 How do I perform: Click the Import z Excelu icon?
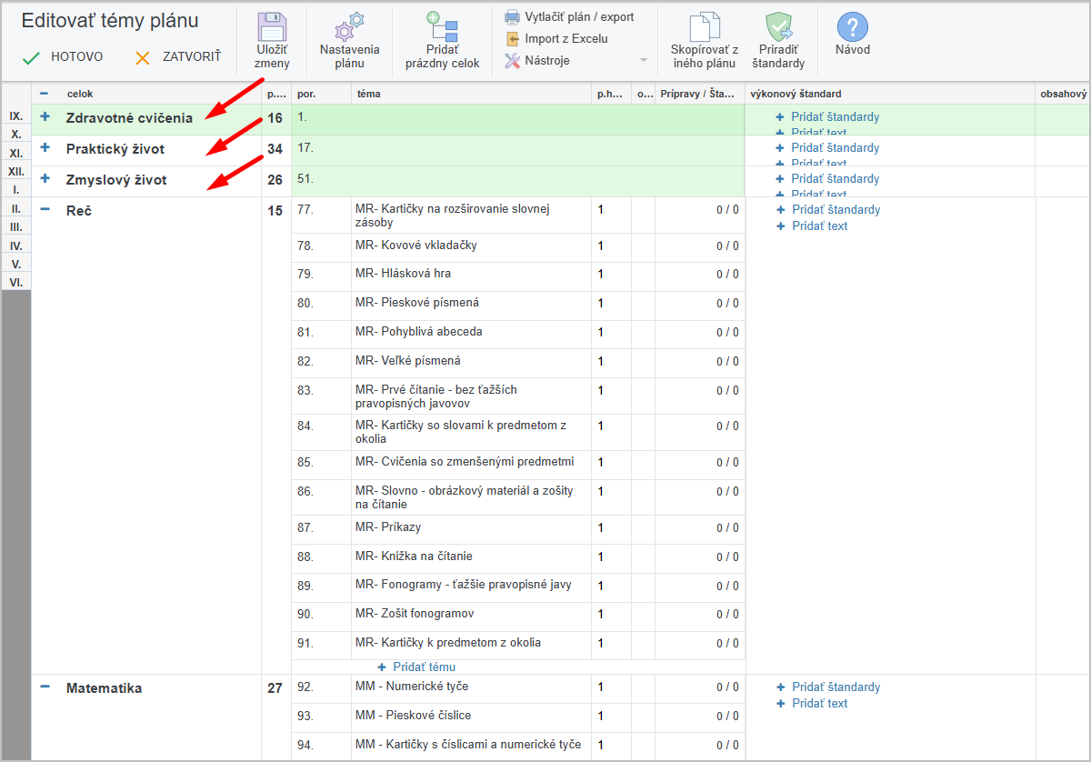(x=512, y=39)
